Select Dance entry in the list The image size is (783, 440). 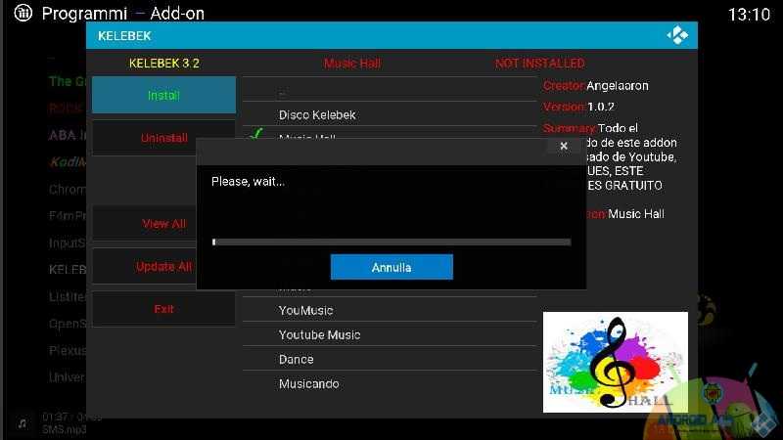390,359
